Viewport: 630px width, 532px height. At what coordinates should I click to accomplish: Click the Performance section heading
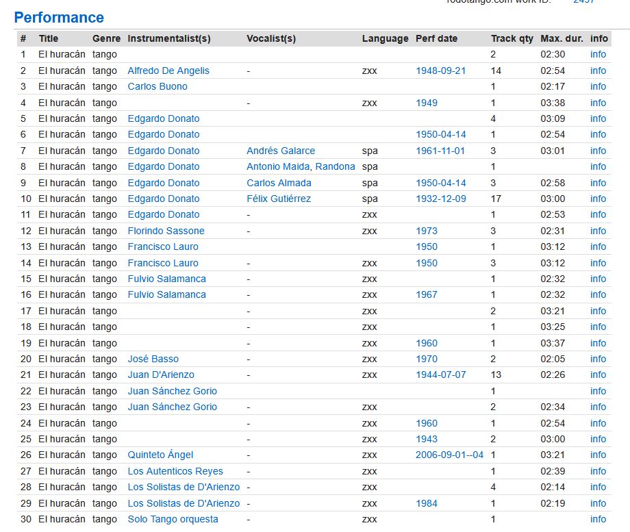click(59, 18)
